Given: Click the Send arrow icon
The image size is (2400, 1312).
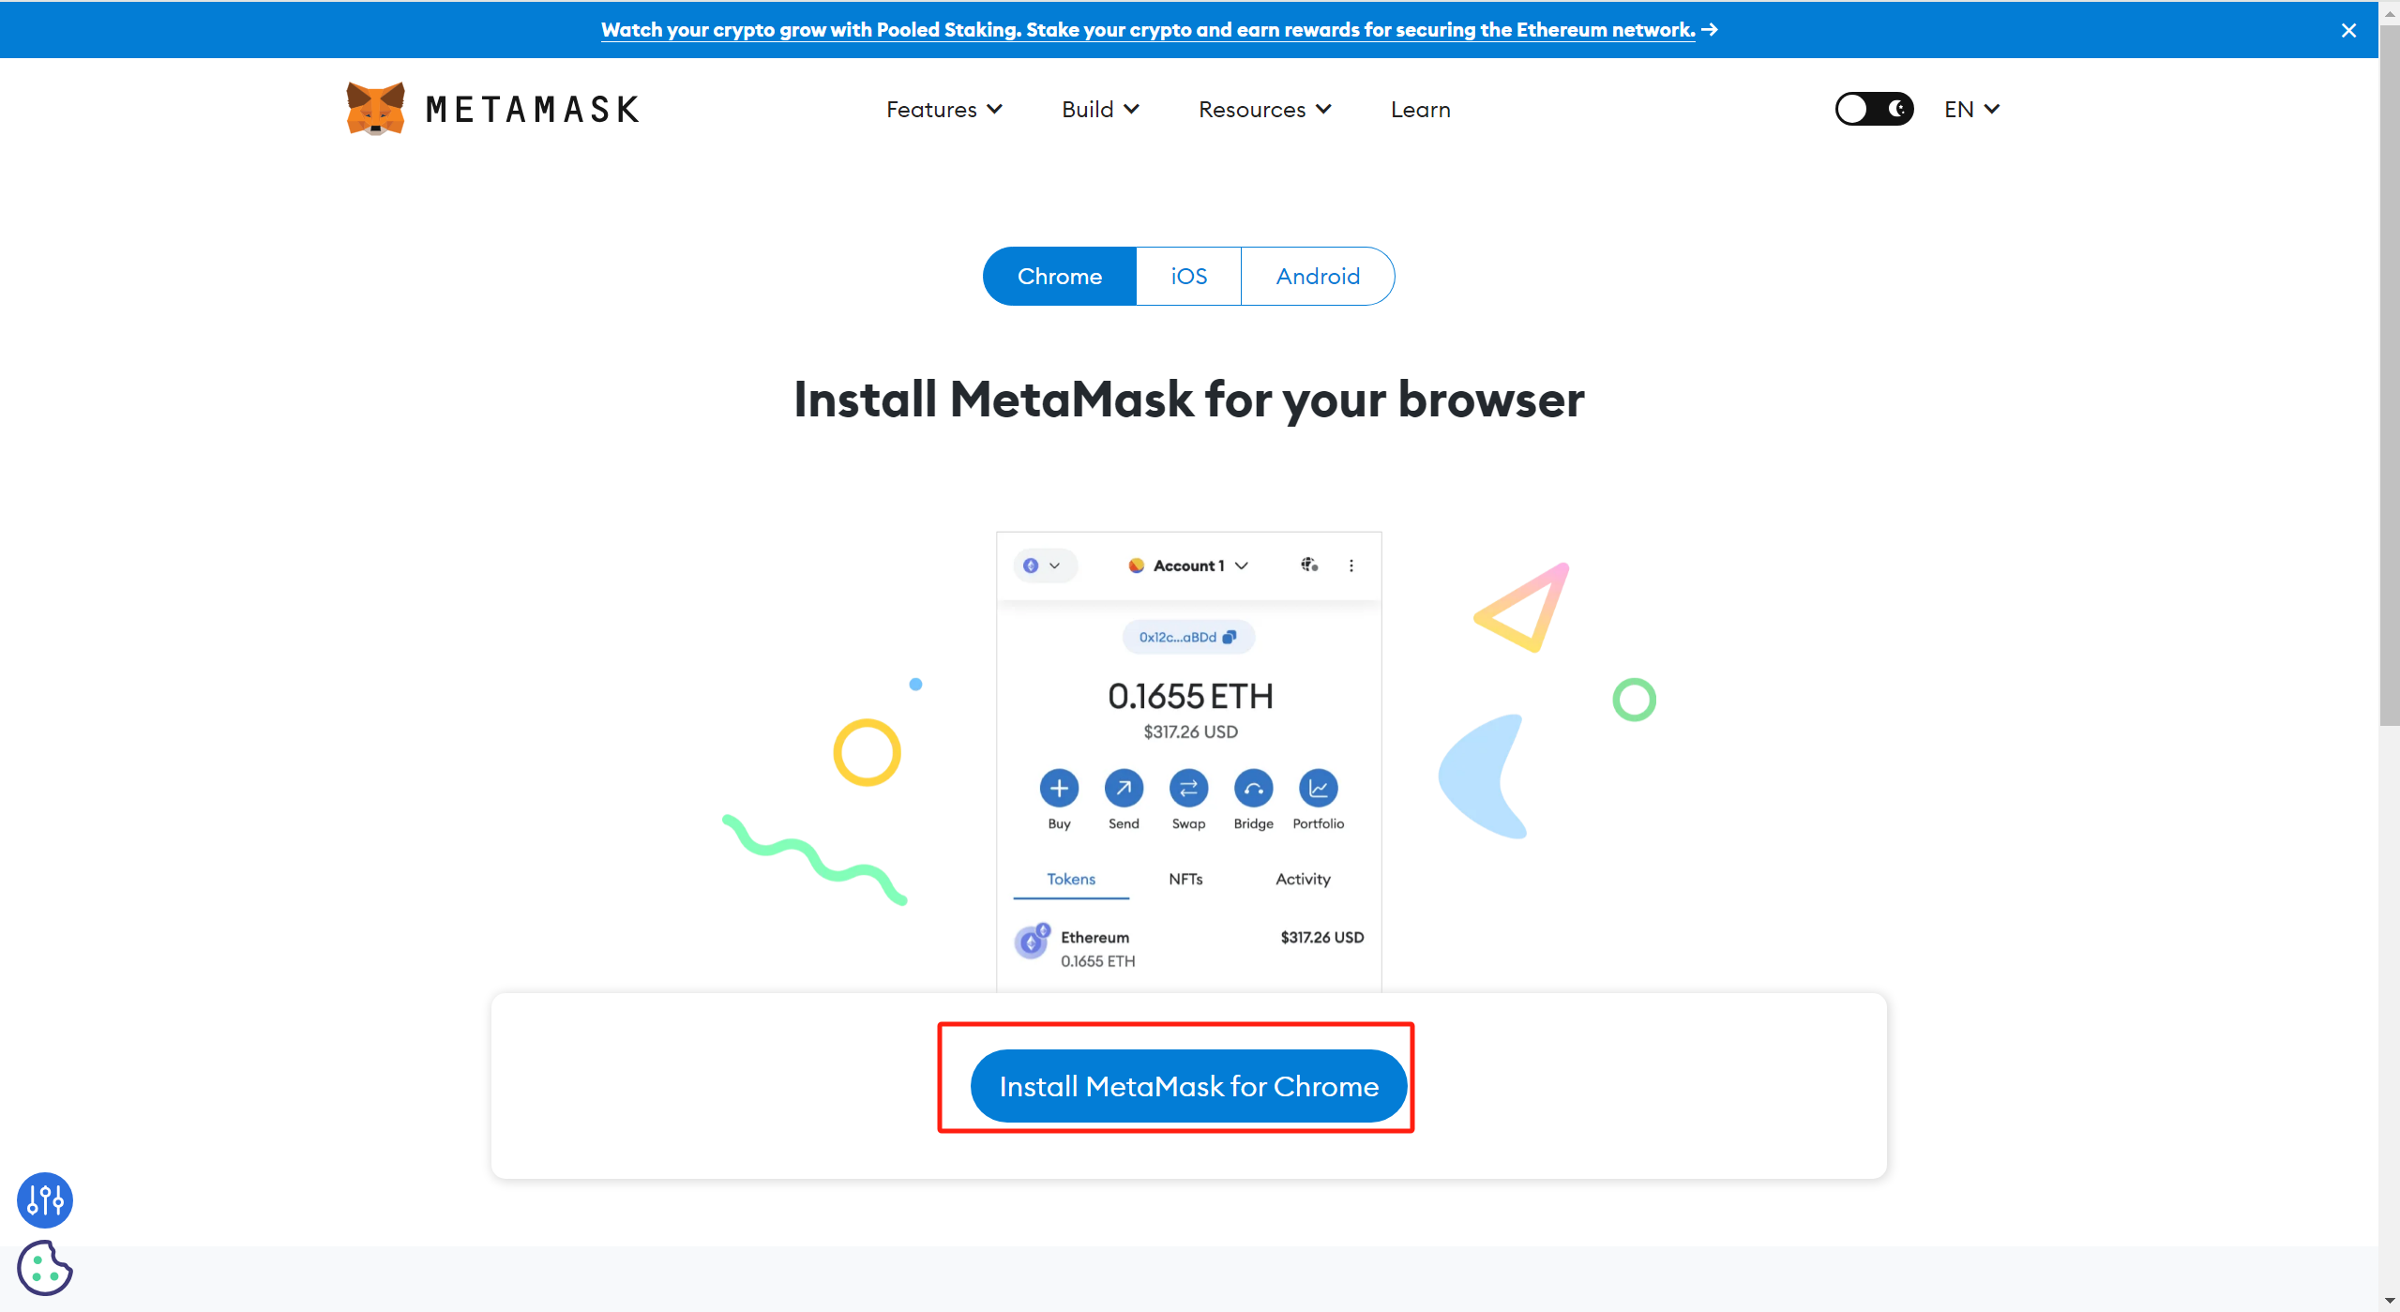Looking at the screenshot, I should [x=1124, y=788].
